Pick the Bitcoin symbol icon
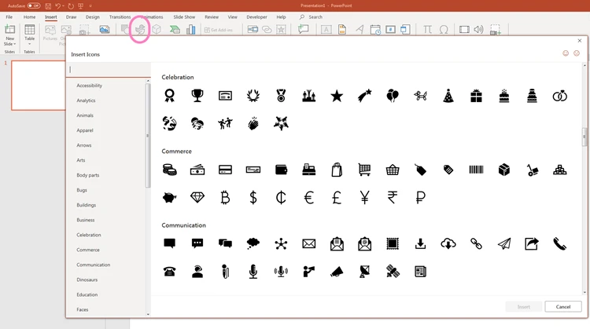 click(225, 198)
